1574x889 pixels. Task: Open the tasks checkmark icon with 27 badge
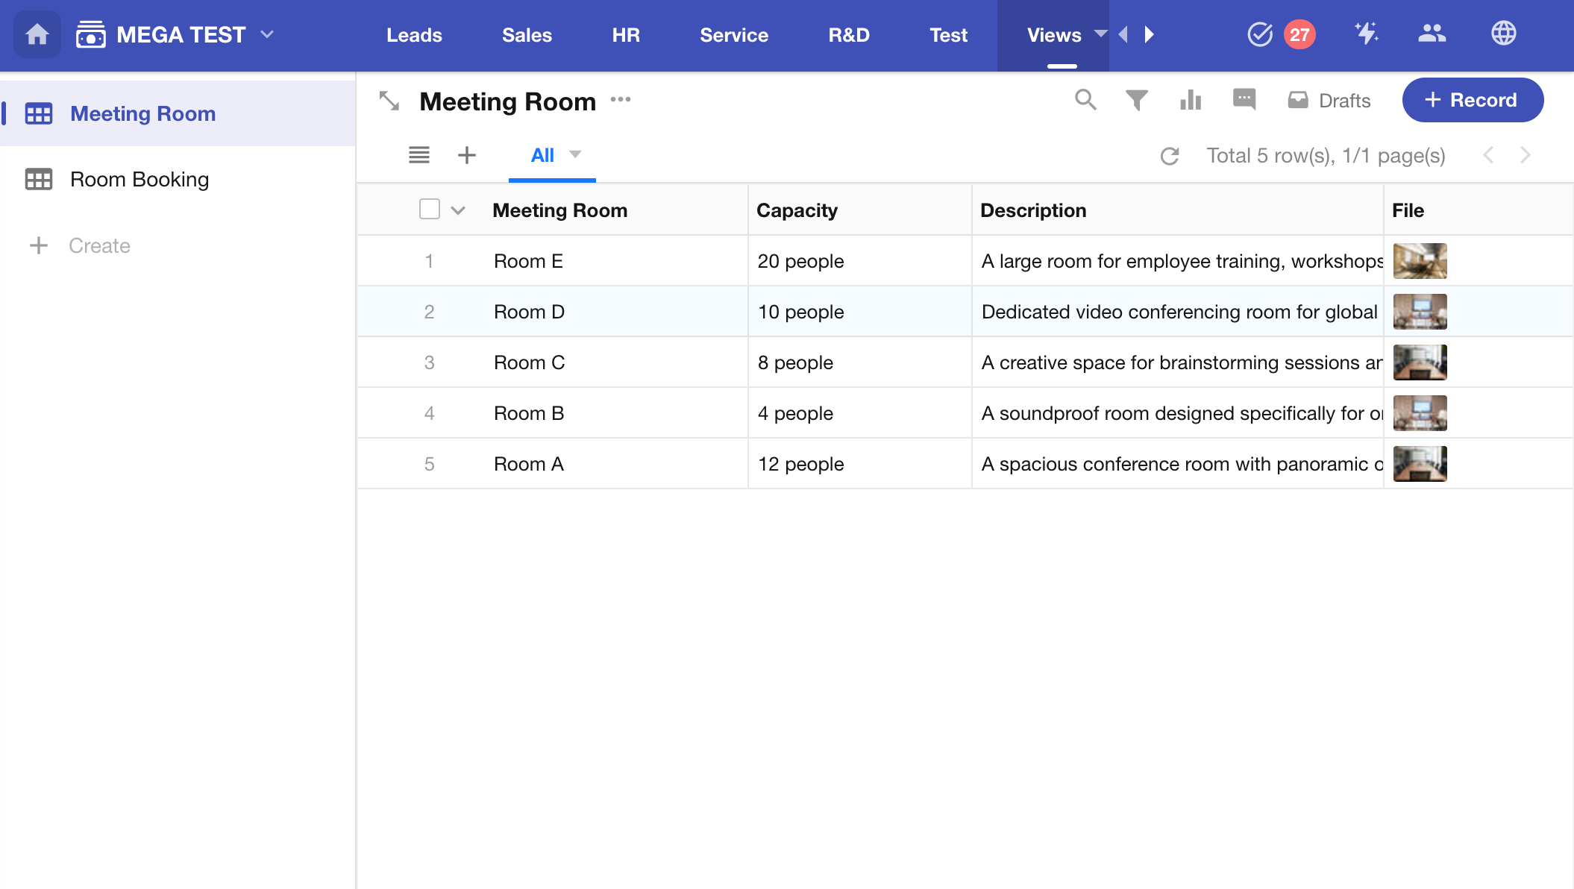(x=1260, y=34)
